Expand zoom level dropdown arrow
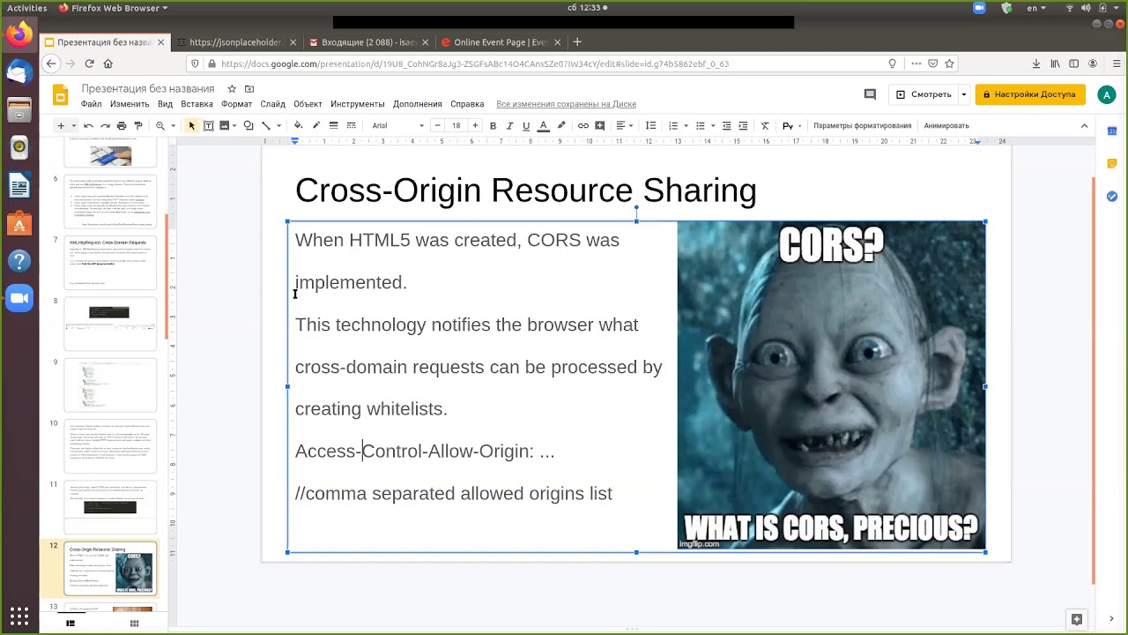The image size is (1128, 635). tap(173, 125)
